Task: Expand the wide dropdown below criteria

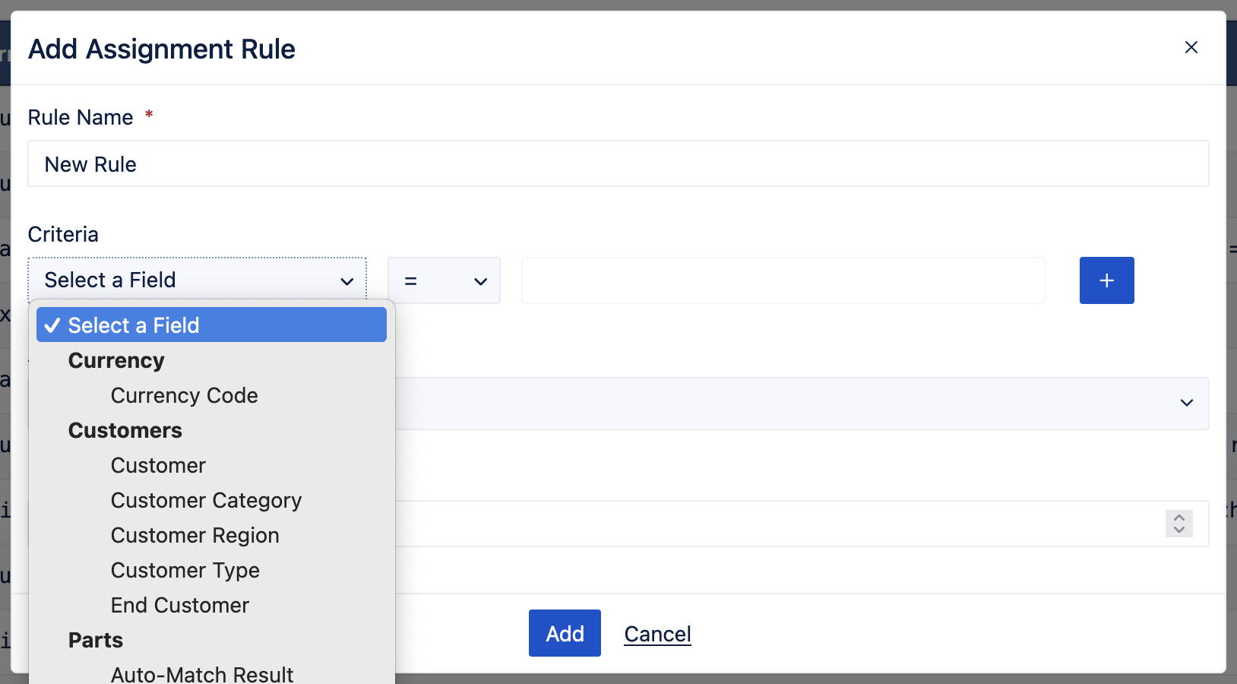Action: [x=802, y=403]
